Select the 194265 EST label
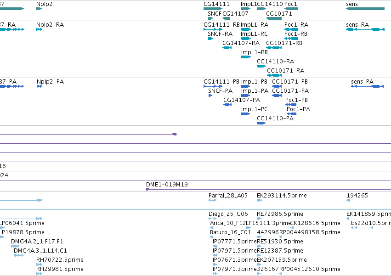 [357, 196]
